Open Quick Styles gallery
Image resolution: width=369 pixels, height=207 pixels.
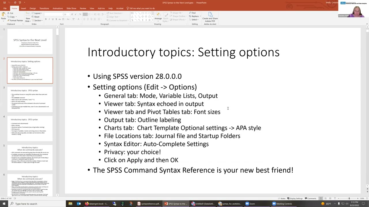[165, 17]
